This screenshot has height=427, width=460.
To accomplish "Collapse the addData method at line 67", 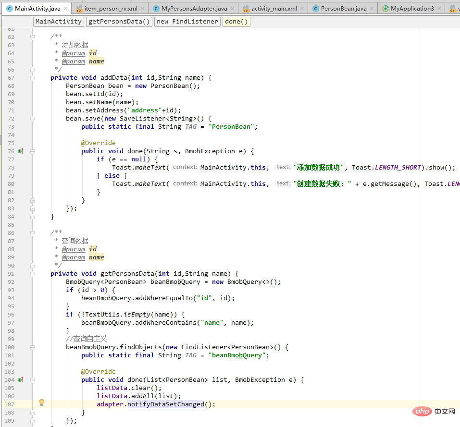I will (x=33, y=78).
